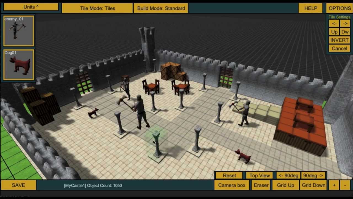Switch to Top View

pyautogui.click(x=260, y=176)
